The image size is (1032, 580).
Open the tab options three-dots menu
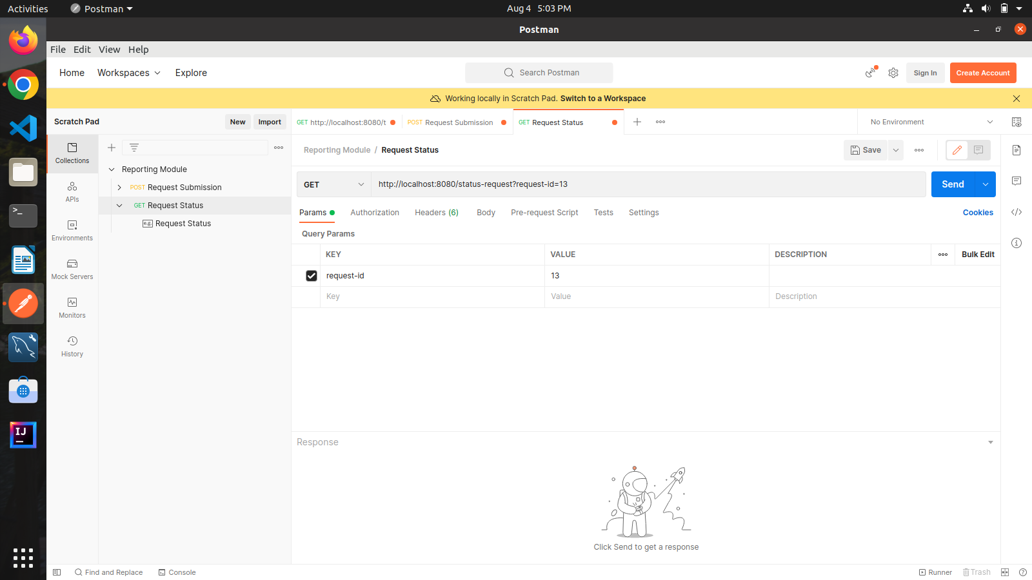pos(660,122)
